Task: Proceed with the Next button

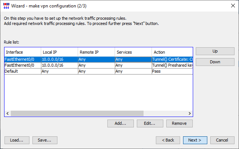Action: (195, 140)
